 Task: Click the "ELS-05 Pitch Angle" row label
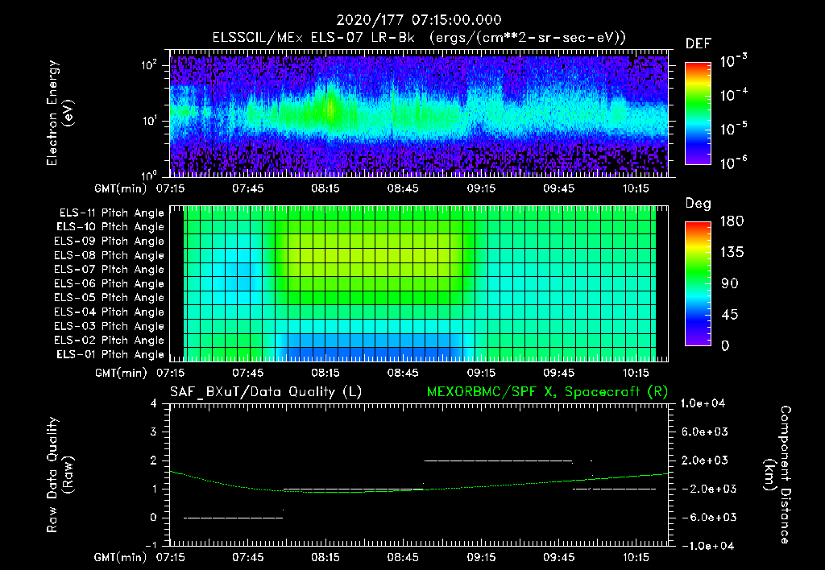point(110,298)
